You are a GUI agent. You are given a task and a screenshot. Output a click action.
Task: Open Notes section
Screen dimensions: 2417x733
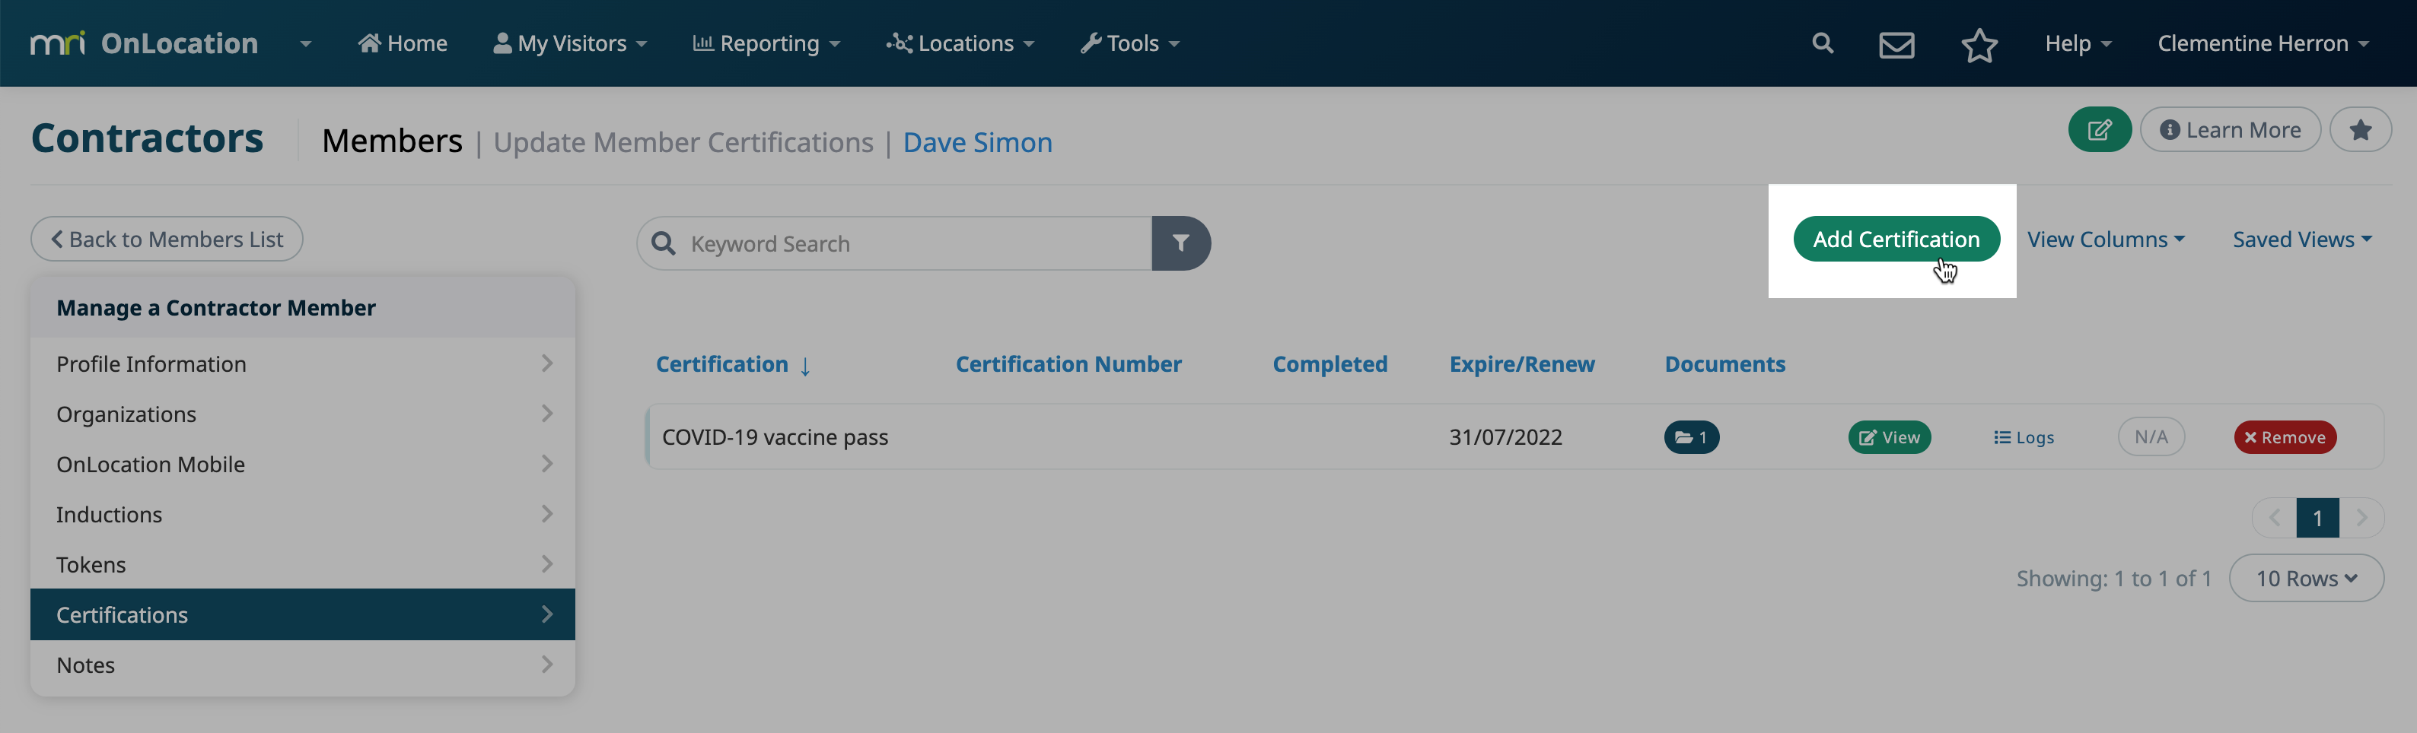click(x=302, y=665)
